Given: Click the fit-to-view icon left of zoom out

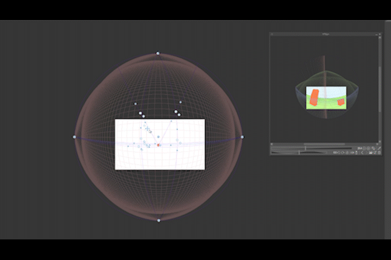Looking at the screenshot, I should (360, 148).
